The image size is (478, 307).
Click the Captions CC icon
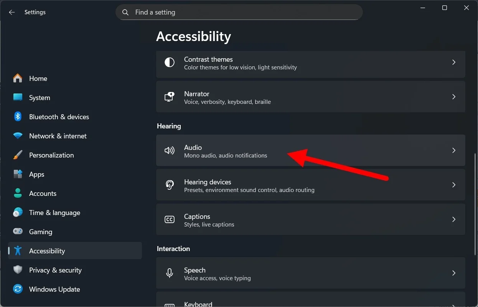click(169, 219)
